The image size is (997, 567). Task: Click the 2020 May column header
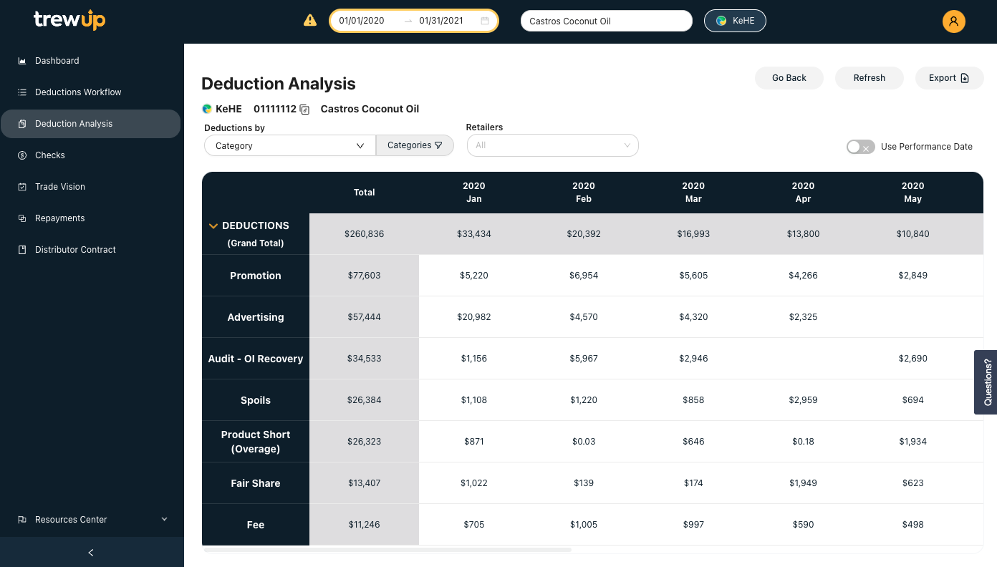[912, 193]
